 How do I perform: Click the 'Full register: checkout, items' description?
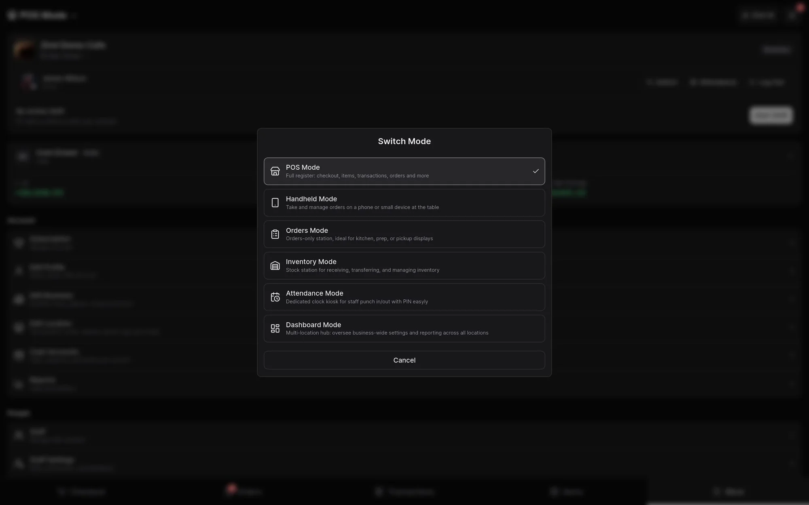click(357, 176)
